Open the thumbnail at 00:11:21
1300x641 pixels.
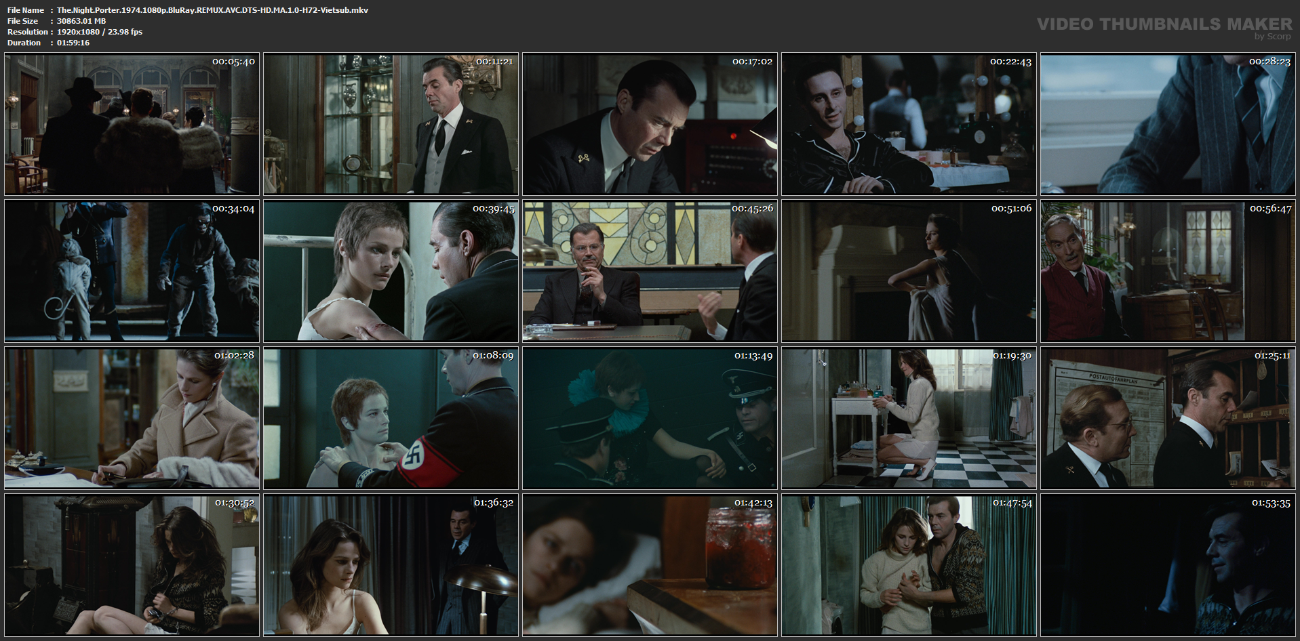pyautogui.click(x=391, y=125)
